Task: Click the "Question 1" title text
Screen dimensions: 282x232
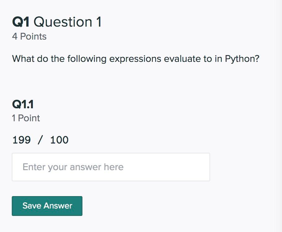Action: (68, 22)
